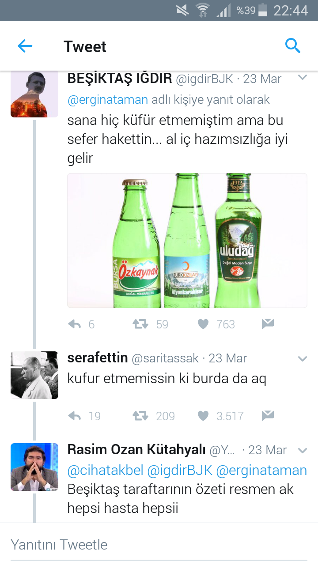Expand options for BEŞİKTAŞ IĞDIR tweet
This screenshot has height=565, width=318.
(303, 78)
